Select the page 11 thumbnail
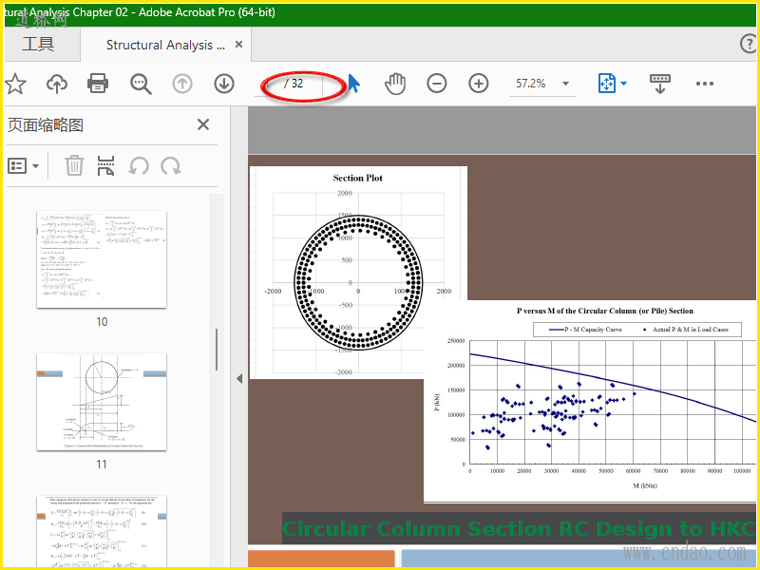Viewport: 760px width, 570px height. pyautogui.click(x=101, y=403)
